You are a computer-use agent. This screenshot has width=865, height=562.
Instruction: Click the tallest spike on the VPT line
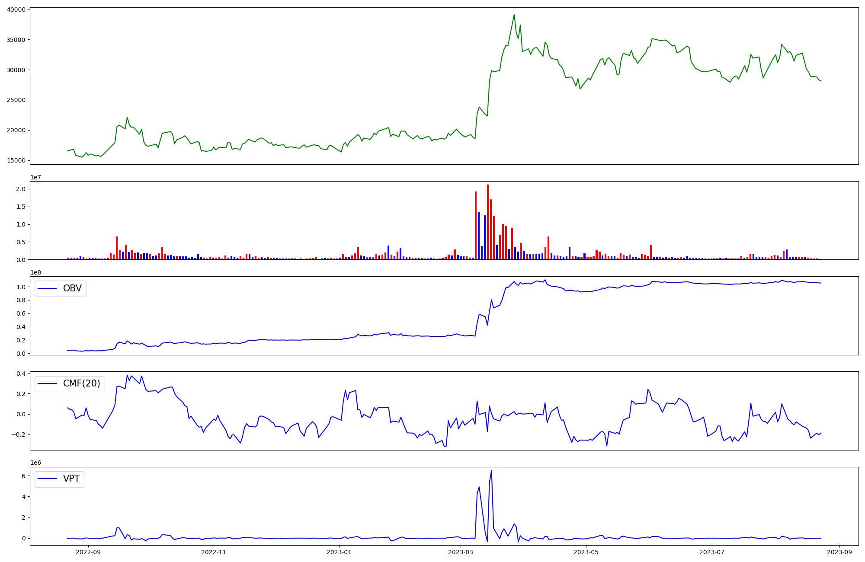coord(491,471)
